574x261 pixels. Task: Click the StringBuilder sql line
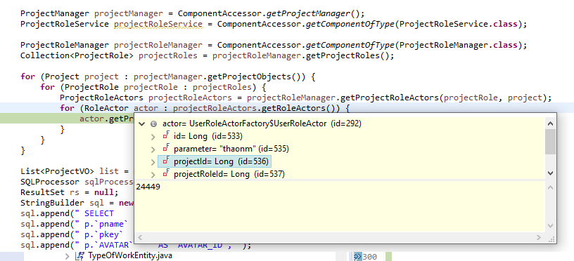click(x=77, y=203)
